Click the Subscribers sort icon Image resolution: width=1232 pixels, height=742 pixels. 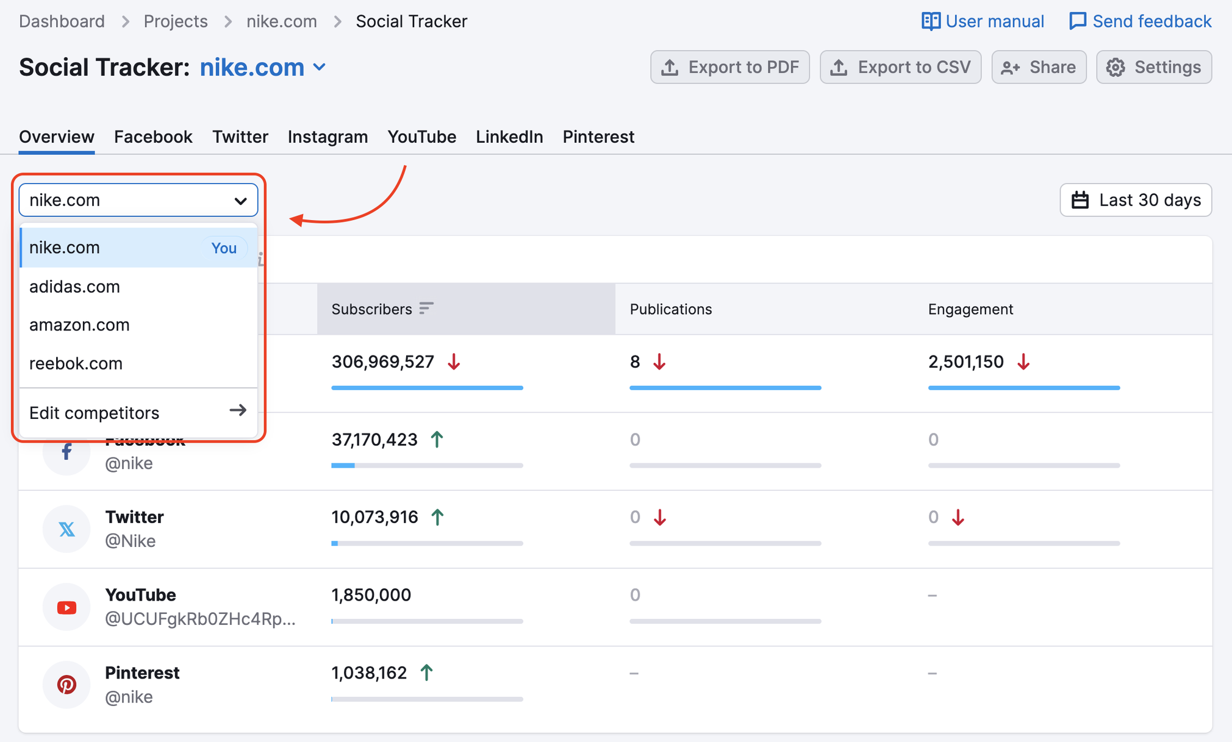[426, 309]
